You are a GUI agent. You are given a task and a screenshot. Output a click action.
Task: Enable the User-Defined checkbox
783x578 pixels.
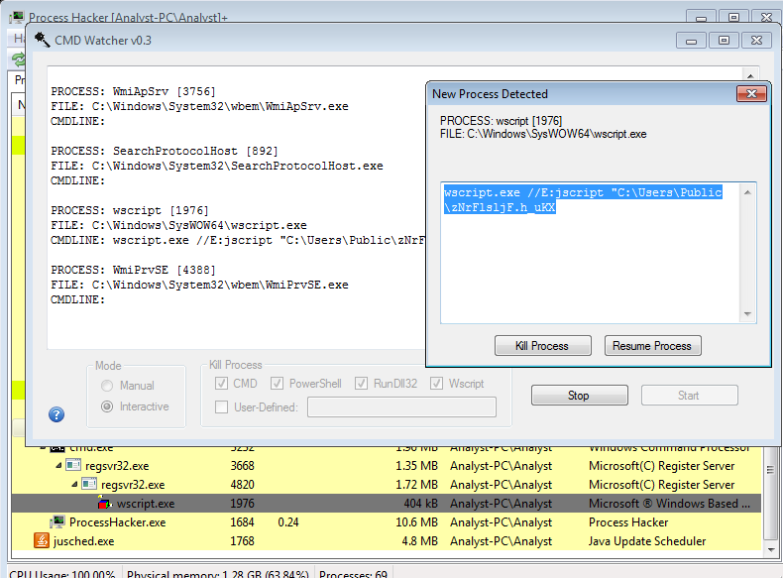coord(222,406)
